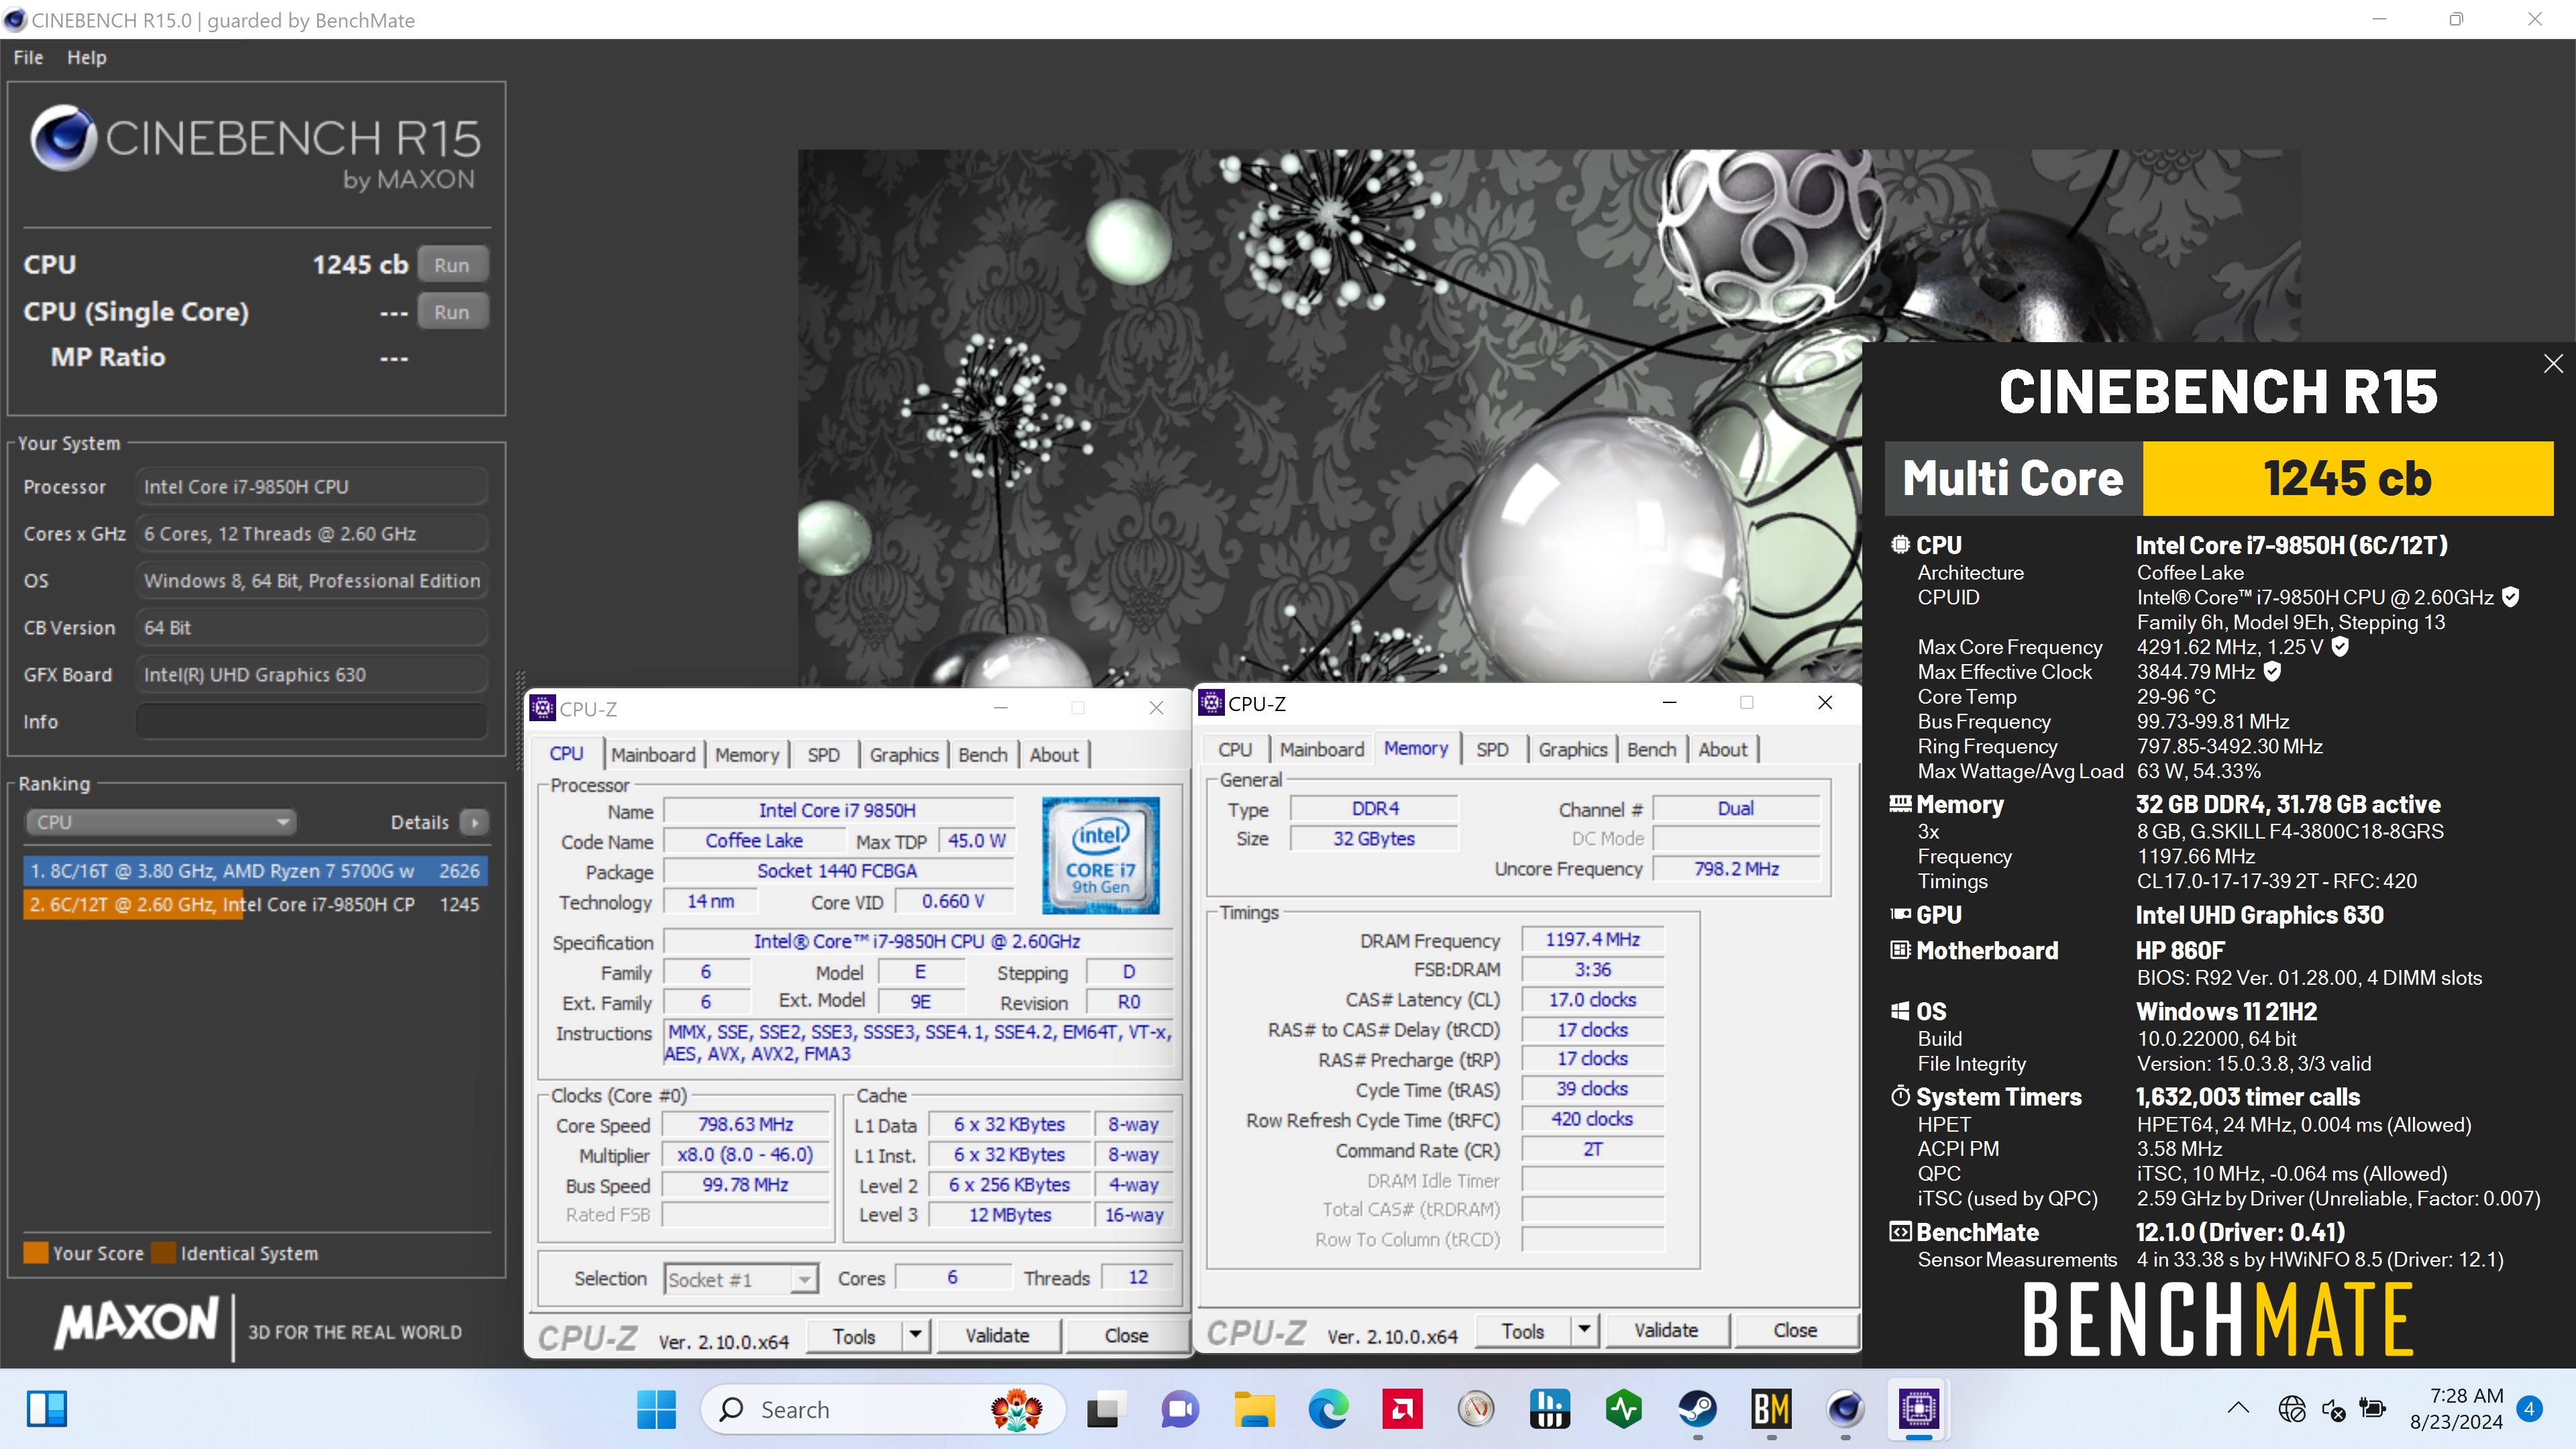
Task: Click Validate in the left CPU-Z window
Action: coord(997,1336)
